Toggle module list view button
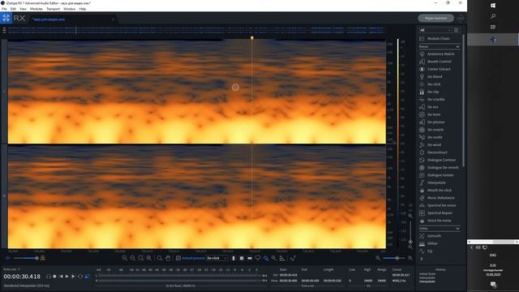This screenshot has height=292, width=519. pos(457,30)
